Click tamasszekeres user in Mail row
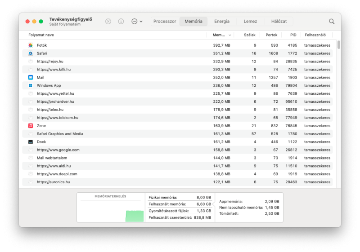The width and height of the screenshot is (360, 252). tap(317, 77)
